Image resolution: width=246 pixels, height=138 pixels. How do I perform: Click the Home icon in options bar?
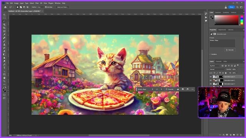click(5, 7)
